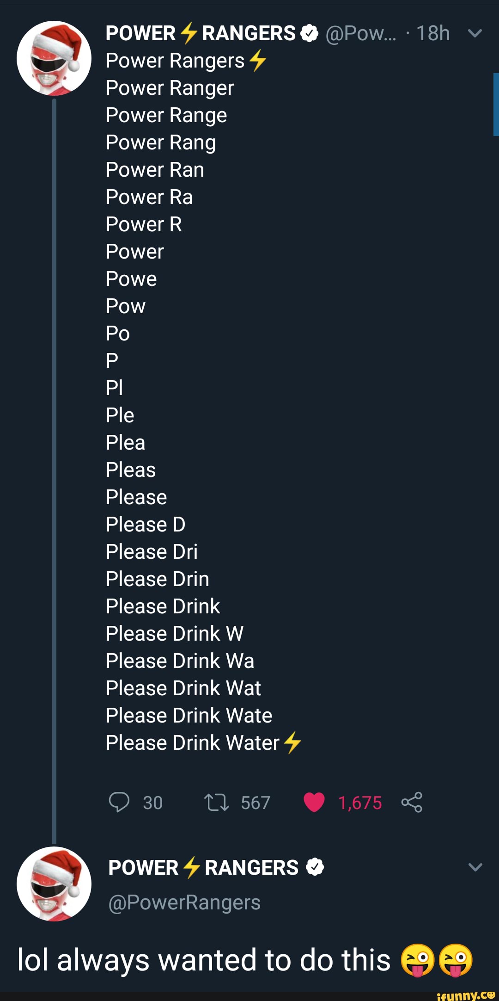Open the top tweet's Santa-hat Ranger avatar

tap(54, 58)
